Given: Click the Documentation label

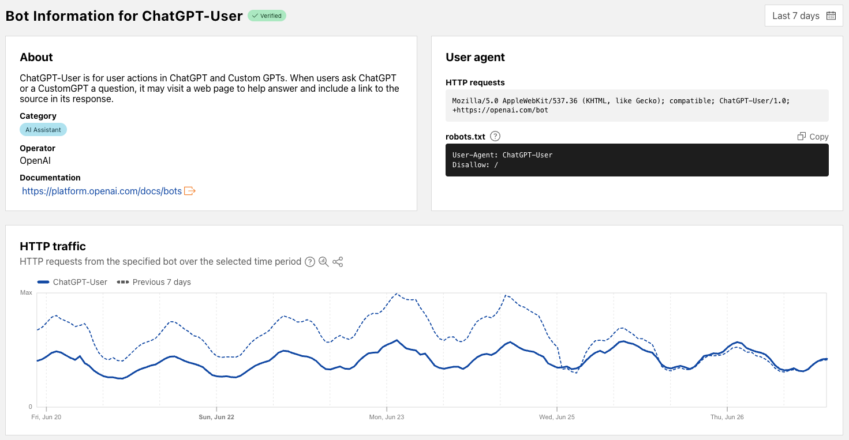Looking at the screenshot, I should [50, 178].
